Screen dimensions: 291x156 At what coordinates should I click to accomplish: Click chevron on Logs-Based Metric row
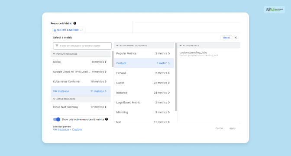coord(169,102)
